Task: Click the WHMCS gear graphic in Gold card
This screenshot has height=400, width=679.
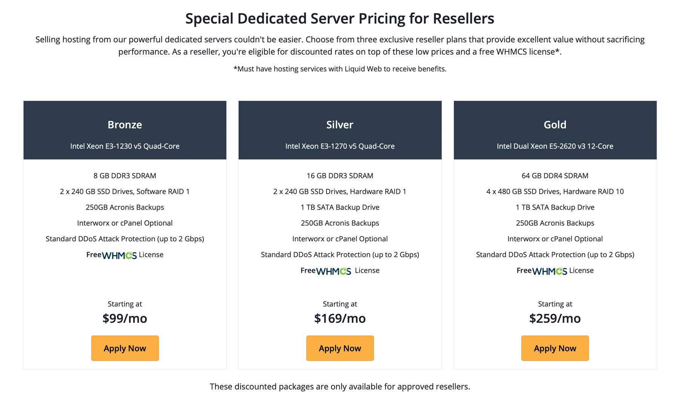Action: [559, 271]
